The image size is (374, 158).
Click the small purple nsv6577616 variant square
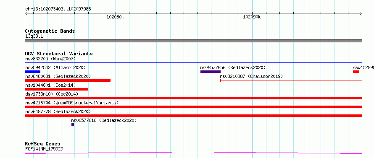(x=73, y=124)
